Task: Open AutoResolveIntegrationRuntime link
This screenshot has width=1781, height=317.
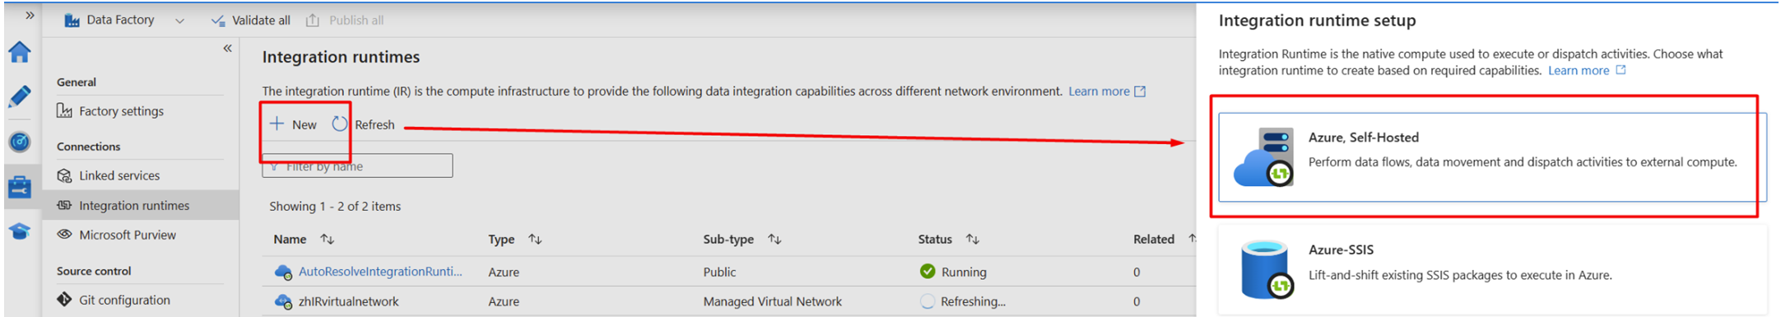Action: pyautogui.click(x=379, y=271)
